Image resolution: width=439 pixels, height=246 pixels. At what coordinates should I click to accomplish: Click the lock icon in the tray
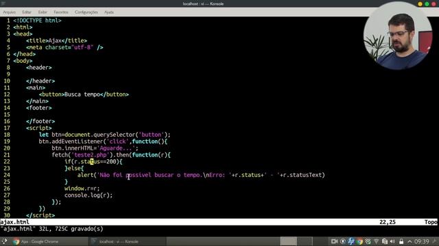[401, 241]
